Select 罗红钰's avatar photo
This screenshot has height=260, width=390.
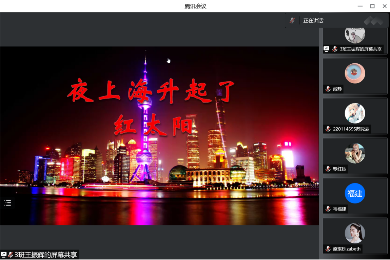pyautogui.click(x=355, y=153)
